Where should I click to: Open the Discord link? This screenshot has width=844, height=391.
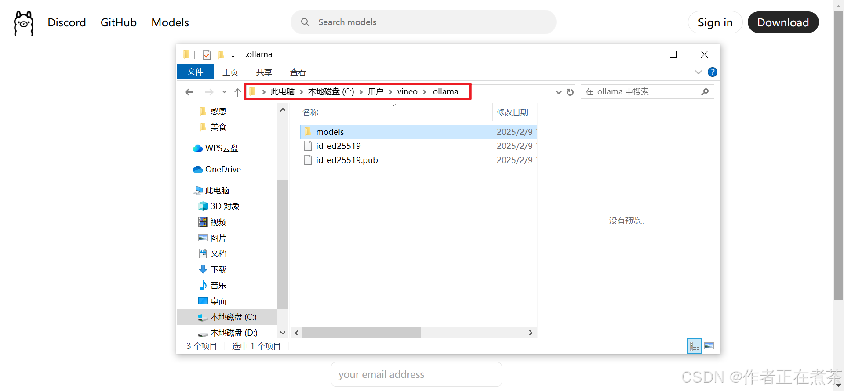click(67, 22)
